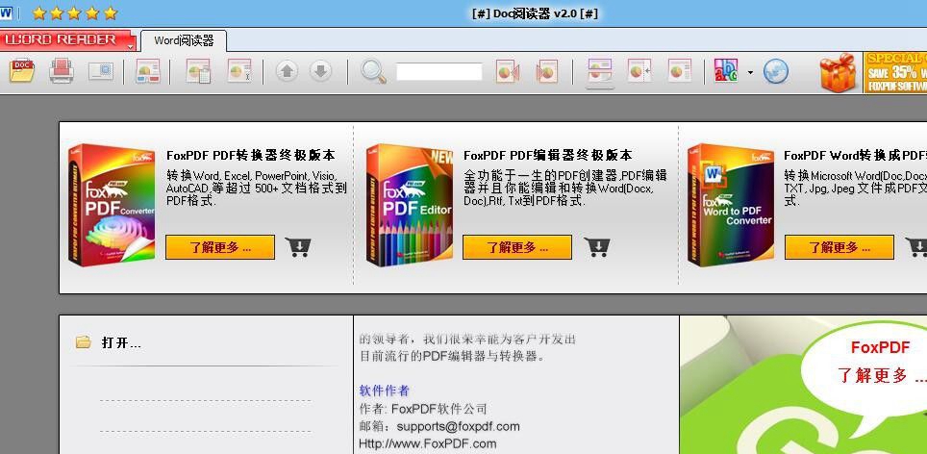Open the Special Save 35% offer banner
Viewport: 927px width, 454px height.
pyautogui.click(x=894, y=73)
